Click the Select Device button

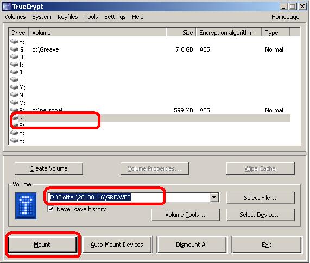coord(260,215)
